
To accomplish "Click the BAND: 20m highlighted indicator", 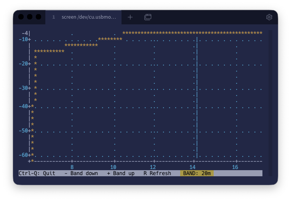I will tap(197, 173).
